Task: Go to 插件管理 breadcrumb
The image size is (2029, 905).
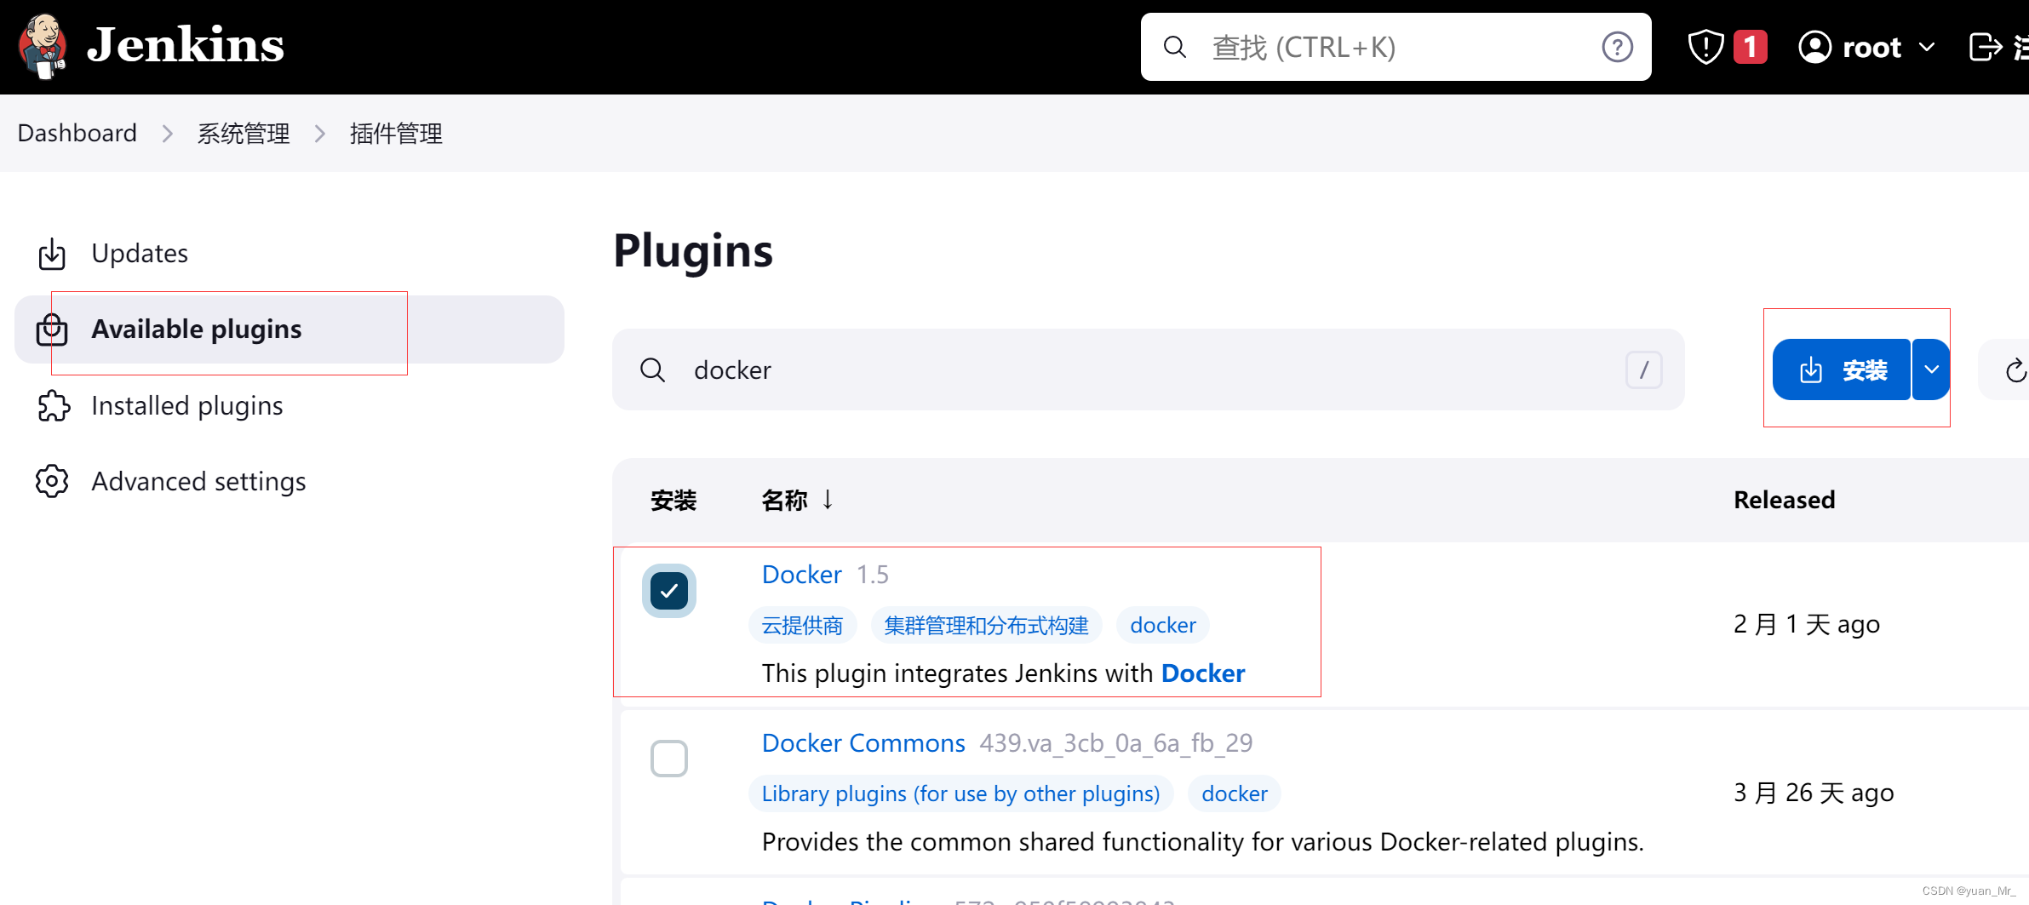Action: point(396,134)
